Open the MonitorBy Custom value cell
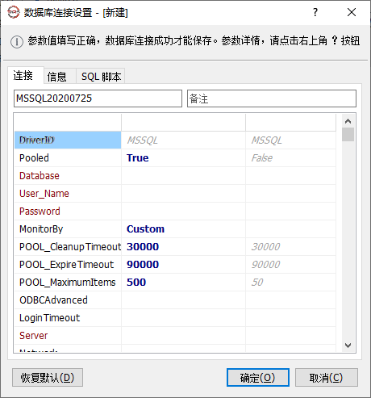 (x=183, y=229)
